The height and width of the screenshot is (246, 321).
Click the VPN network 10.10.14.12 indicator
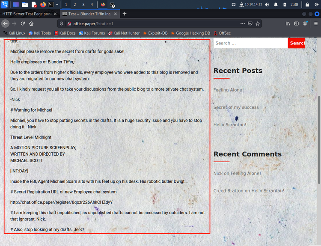coord(251,5)
